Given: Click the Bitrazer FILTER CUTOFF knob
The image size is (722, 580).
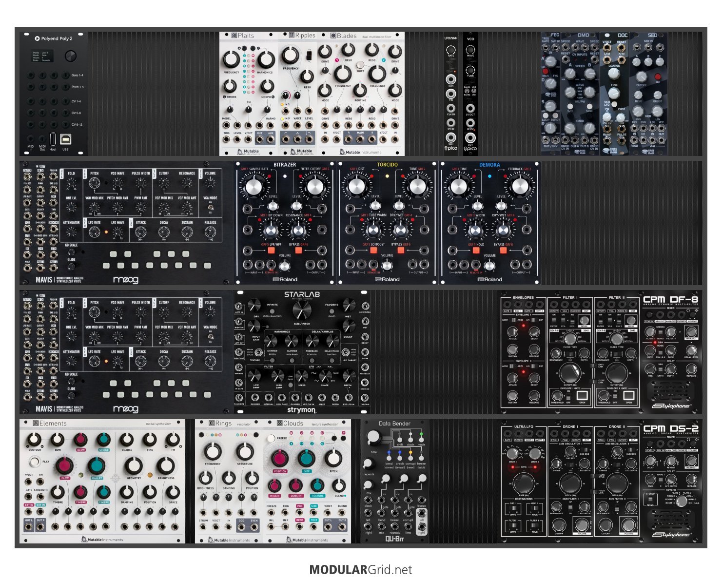Looking at the screenshot, I should [315, 187].
